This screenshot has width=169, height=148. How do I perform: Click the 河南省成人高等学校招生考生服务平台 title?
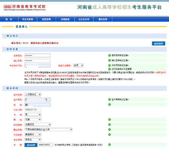119,7
